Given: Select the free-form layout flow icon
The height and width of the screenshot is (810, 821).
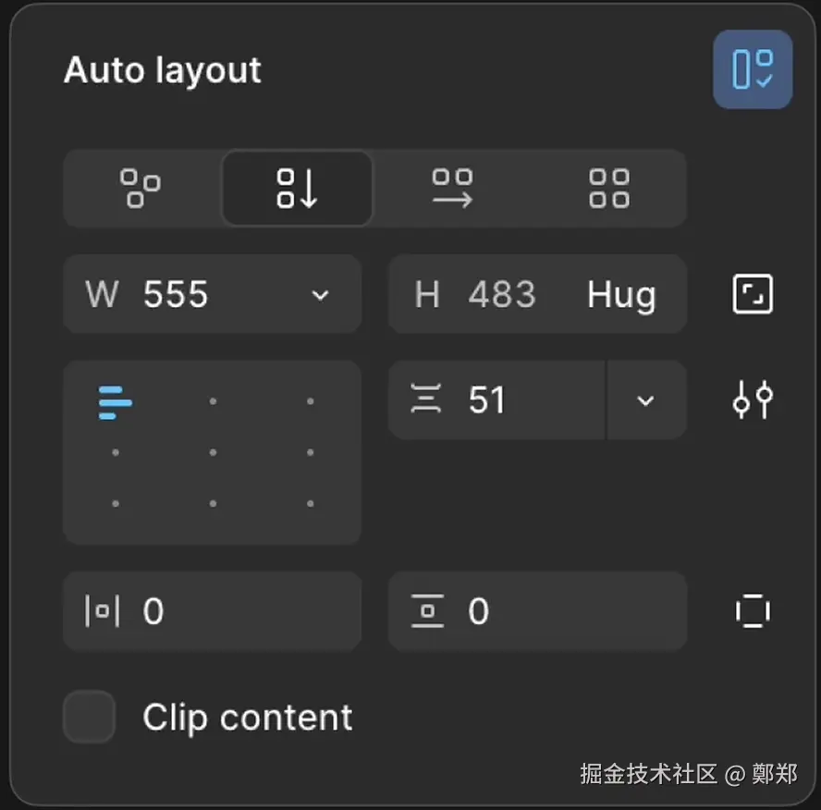Looking at the screenshot, I should point(141,188).
